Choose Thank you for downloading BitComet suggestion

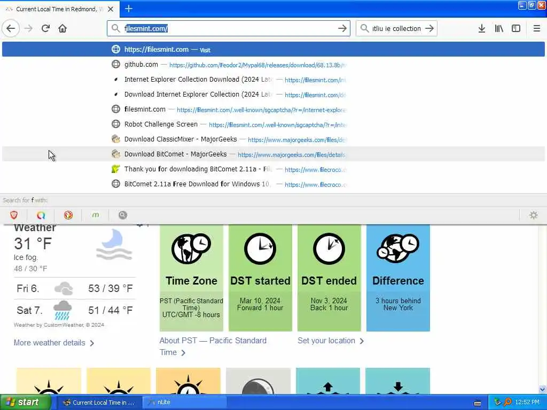click(273, 169)
